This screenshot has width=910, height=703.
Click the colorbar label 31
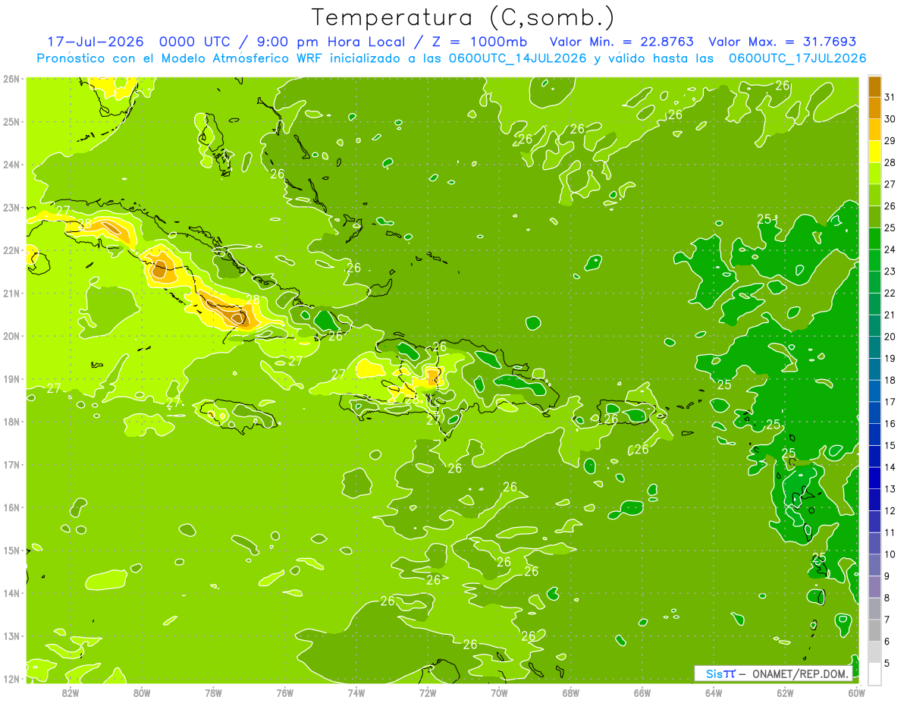[x=890, y=97]
